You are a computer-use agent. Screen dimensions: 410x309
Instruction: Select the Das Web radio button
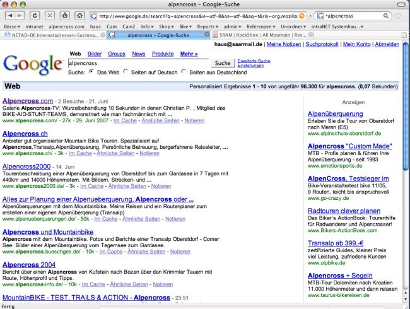pos(91,71)
